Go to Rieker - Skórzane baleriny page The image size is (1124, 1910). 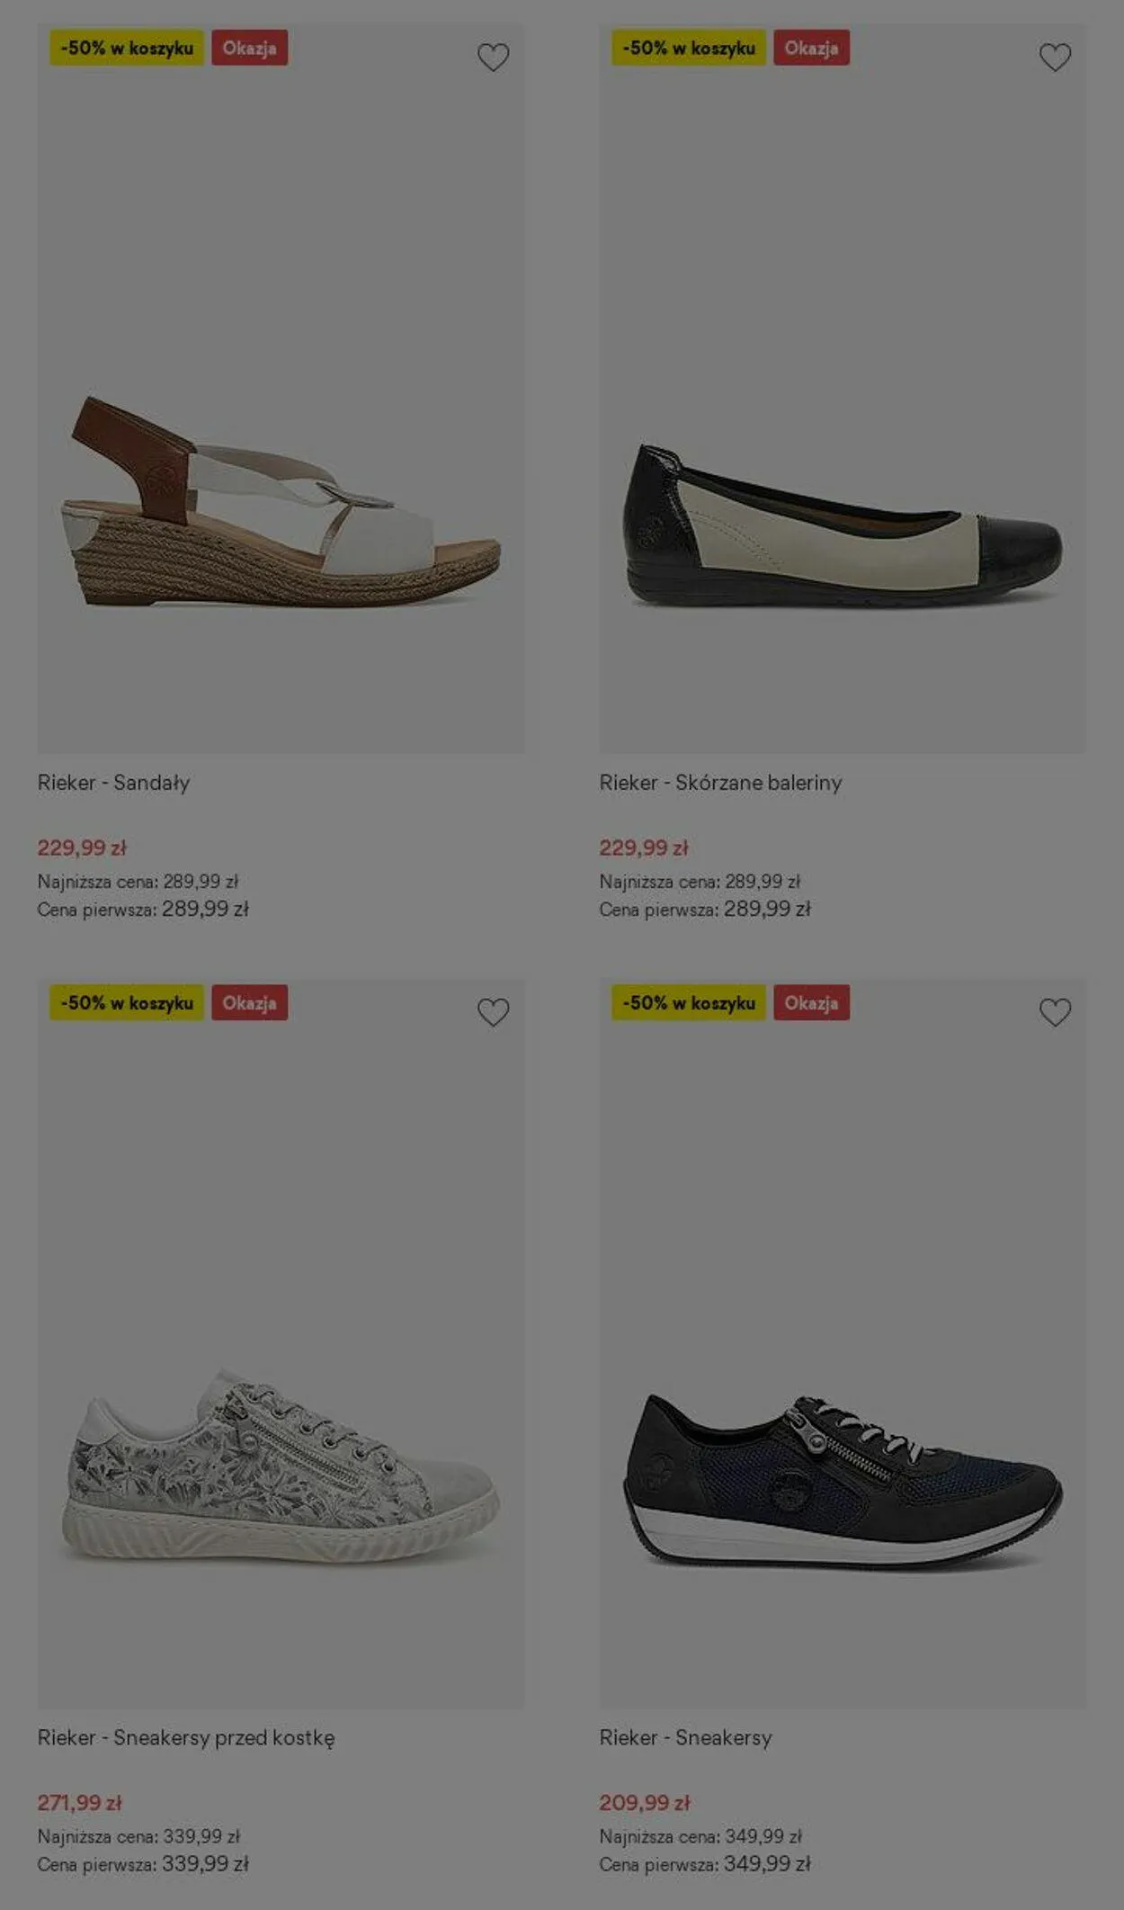click(x=720, y=783)
